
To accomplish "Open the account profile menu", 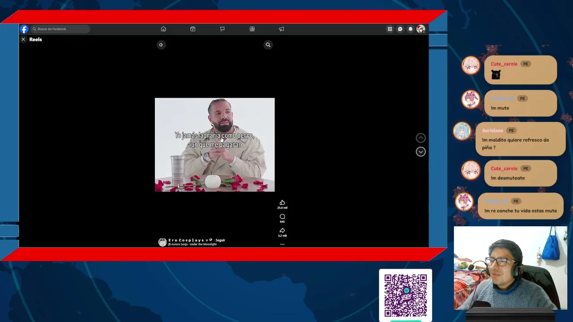I will pos(421,29).
